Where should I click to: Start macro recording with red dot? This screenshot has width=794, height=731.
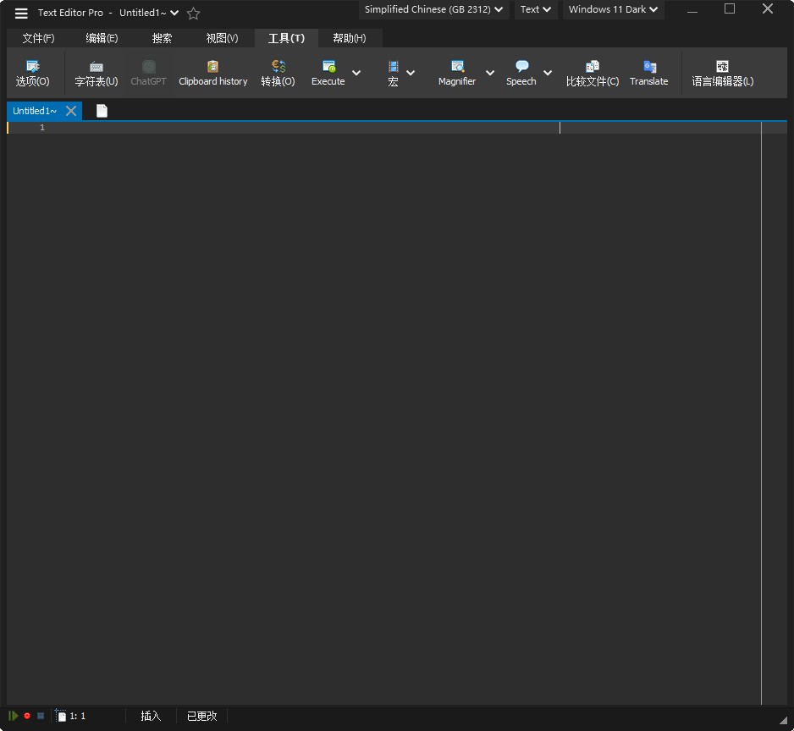point(27,715)
